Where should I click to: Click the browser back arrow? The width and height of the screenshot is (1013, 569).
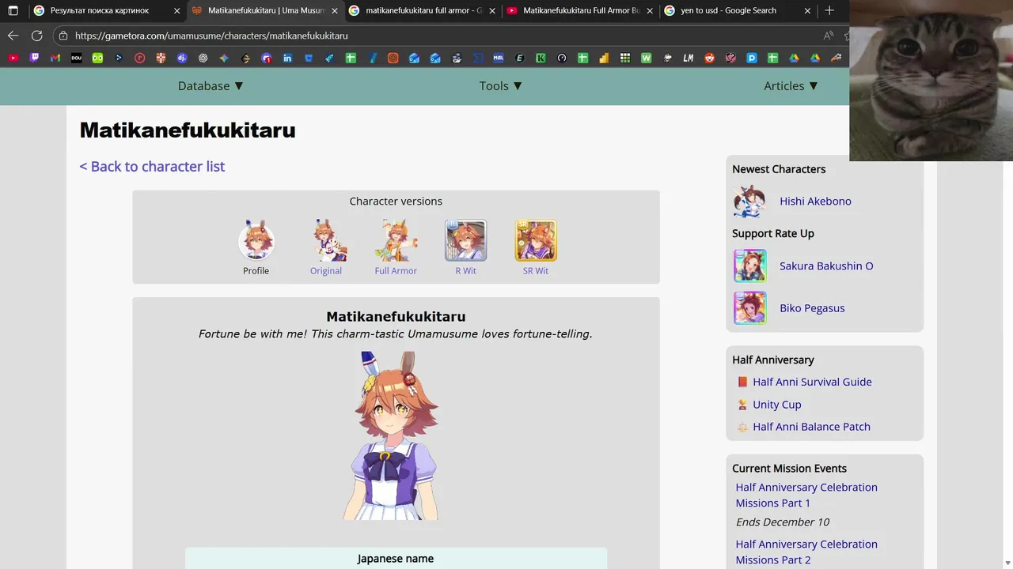(13, 36)
